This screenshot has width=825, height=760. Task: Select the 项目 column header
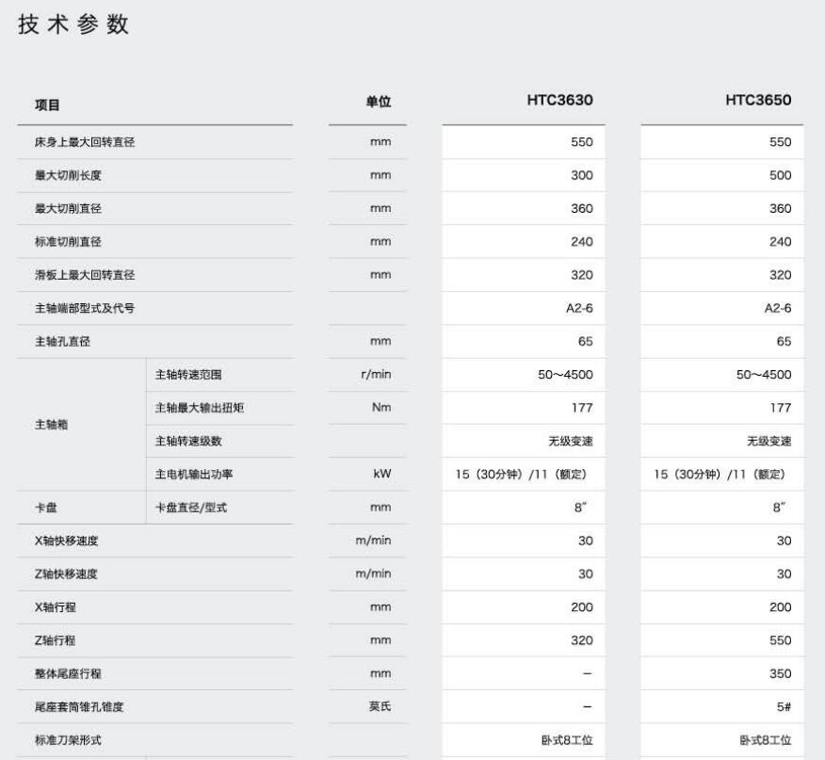tap(48, 104)
